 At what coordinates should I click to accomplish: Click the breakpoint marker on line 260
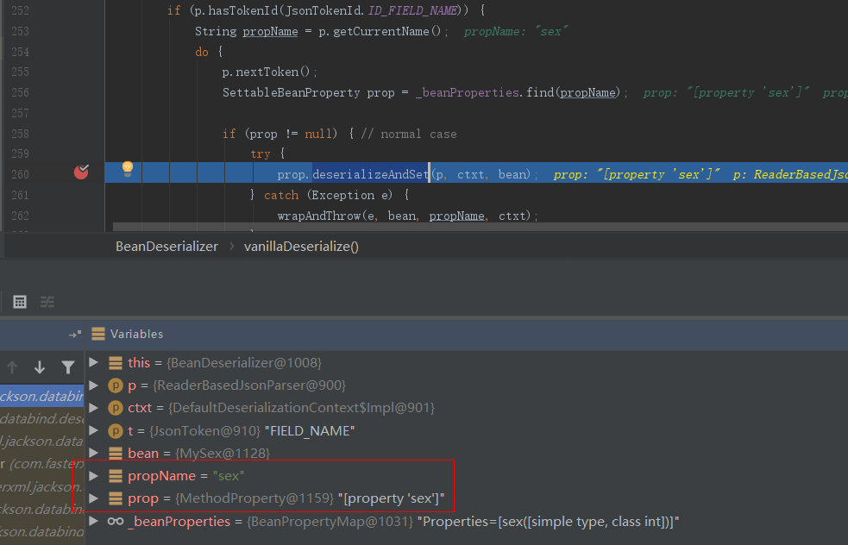(81, 172)
